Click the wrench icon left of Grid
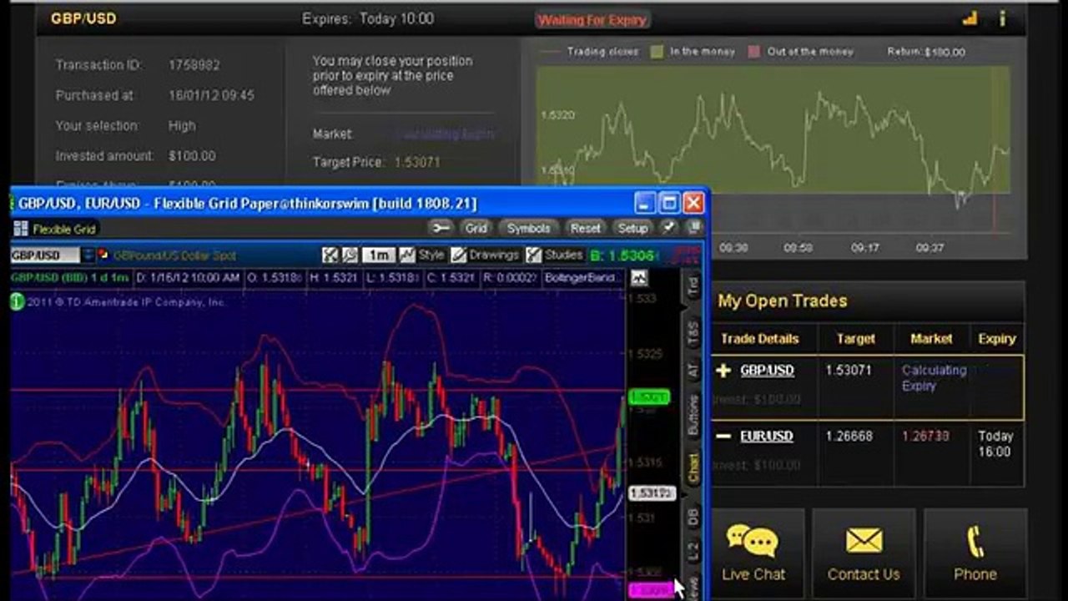 tap(441, 228)
